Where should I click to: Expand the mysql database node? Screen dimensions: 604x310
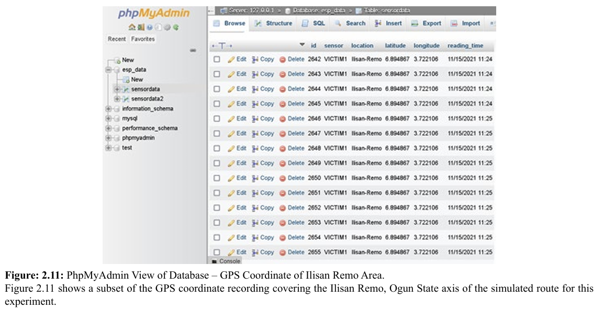click(x=108, y=119)
